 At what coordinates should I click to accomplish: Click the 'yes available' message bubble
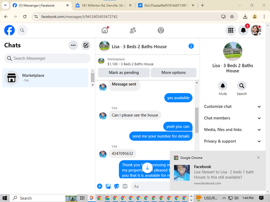[178, 97]
